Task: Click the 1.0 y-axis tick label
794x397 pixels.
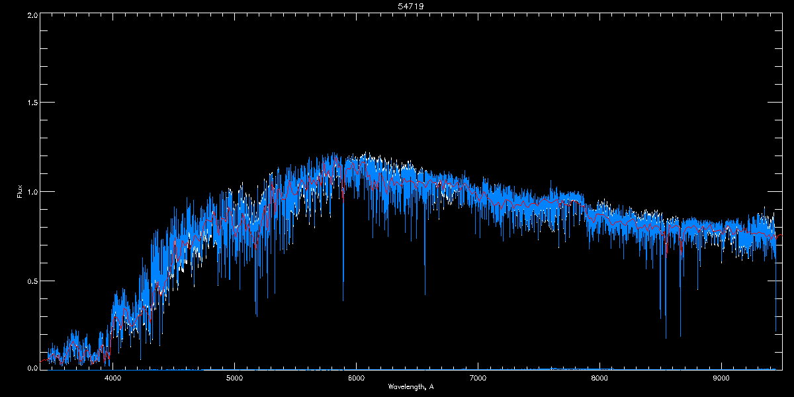Action: [32, 192]
